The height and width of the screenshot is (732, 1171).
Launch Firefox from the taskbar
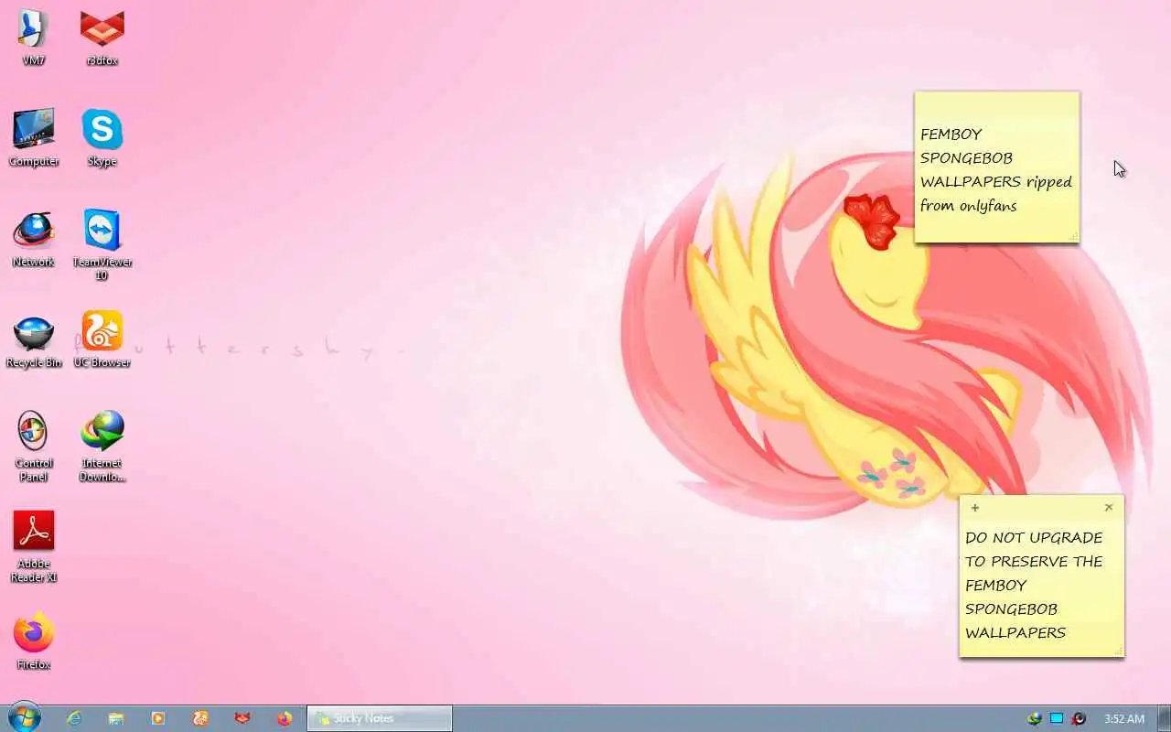tap(285, 718)
